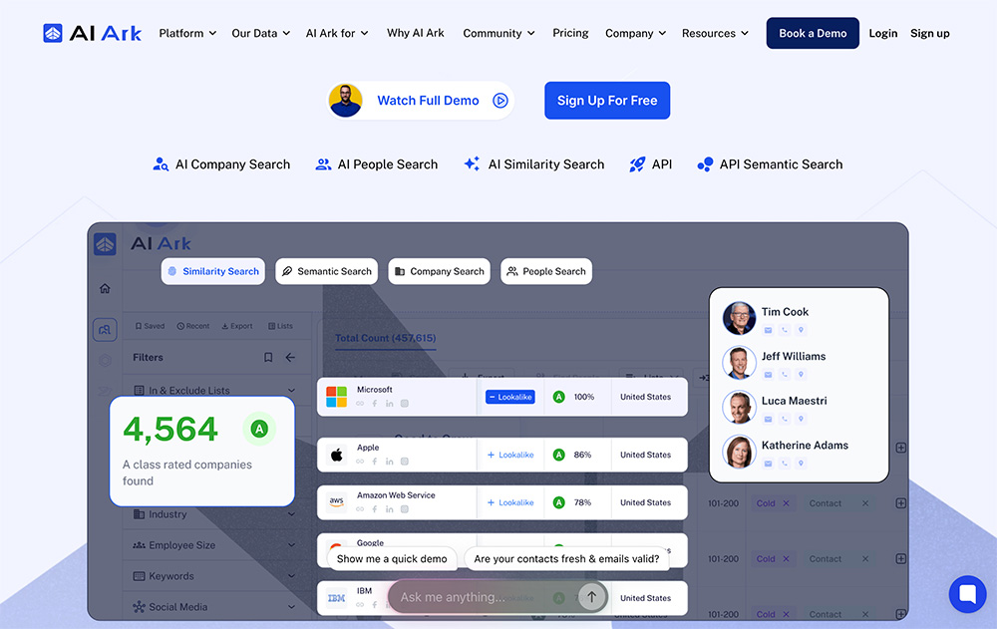
Task: Click 'Are your contacts fresh & emails valid?'
Action: [566, 558]
